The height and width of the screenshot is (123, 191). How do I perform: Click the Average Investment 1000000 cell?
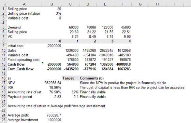(52, 120)
